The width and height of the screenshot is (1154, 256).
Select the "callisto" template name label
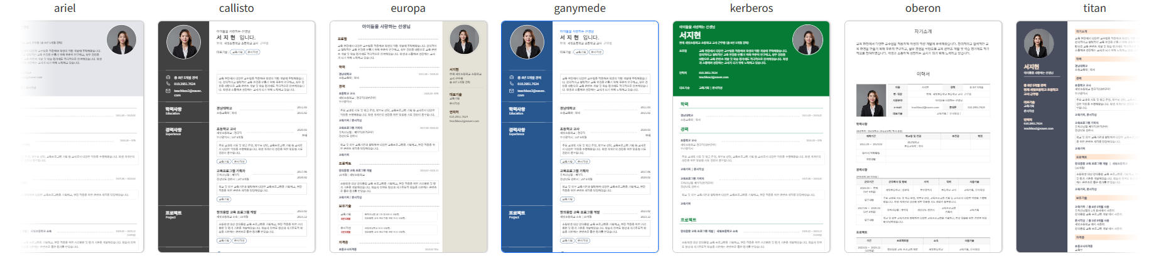click(x=236, y=8)
